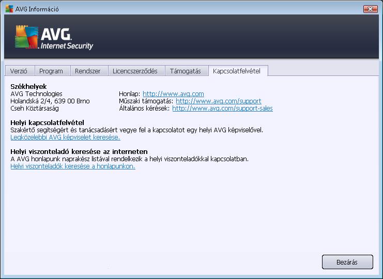The height and width of the screenshot is (279, 383).
Task: Click Legközelebbi AVG képviselet keresése link
Action: click(x=65, y=137)
